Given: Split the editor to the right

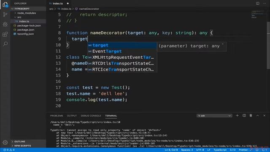Looking at the screenshot, I should coord(258,3).
